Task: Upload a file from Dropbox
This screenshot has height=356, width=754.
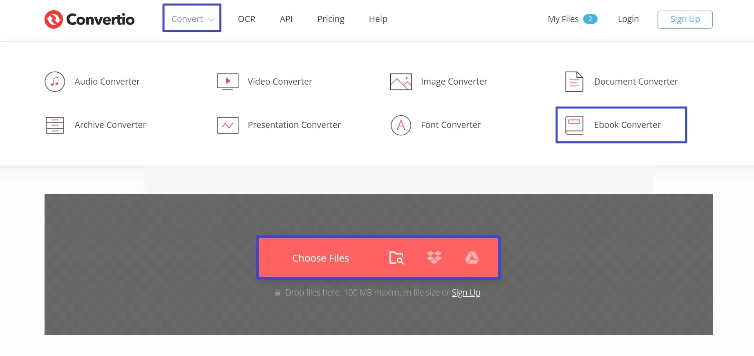Action: click(x=434, y=257)
